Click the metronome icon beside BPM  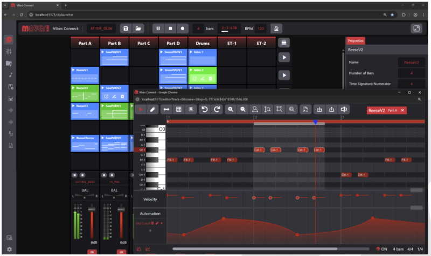coord(276,28)
